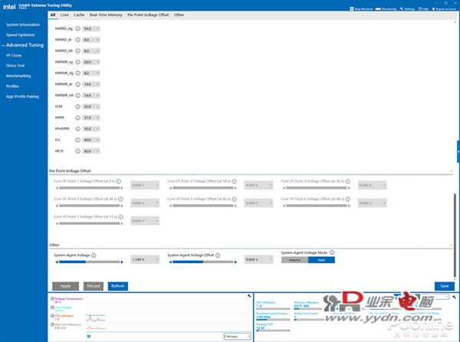Switch to the Per Point Voltage Offset tab

[148, 15]
